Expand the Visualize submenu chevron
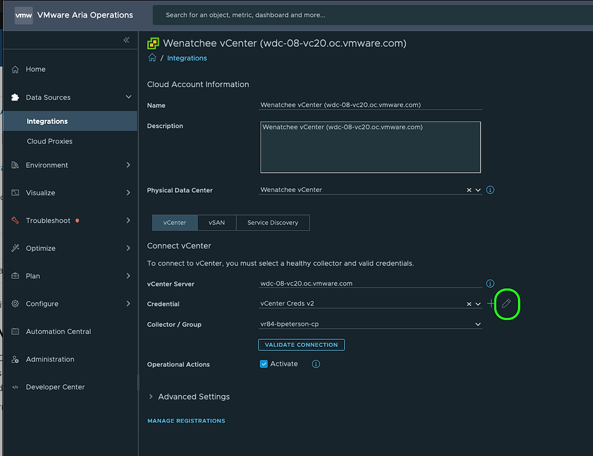Viewport: 593px width, 456px height. click(128, 193)
